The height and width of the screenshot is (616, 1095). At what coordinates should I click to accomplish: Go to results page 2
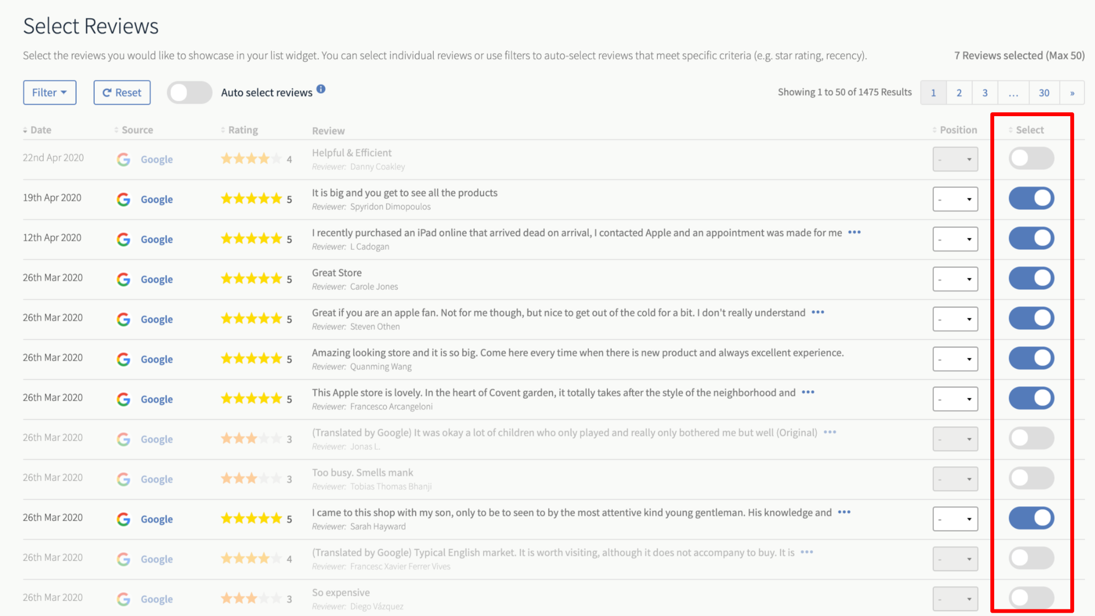tap(959, 93)
